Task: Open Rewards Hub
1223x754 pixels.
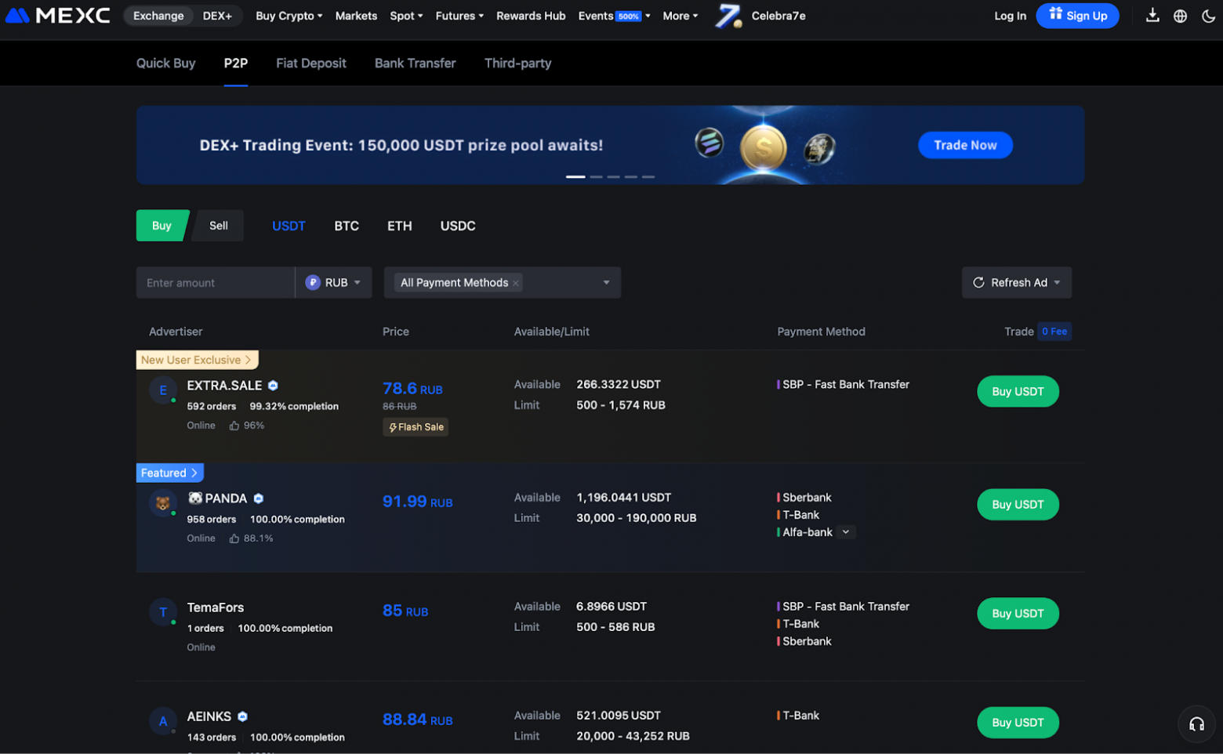Action: 531,16
